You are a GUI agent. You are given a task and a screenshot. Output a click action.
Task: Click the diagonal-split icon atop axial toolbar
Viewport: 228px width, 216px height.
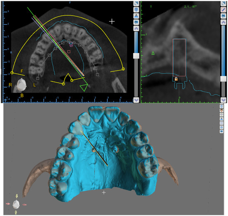click(136, 4)
